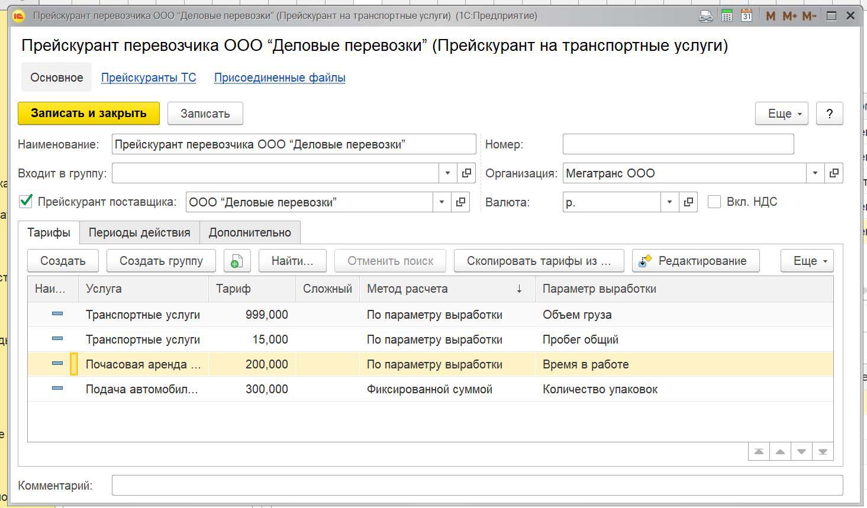The height and width of the screenshot is (508, 867).
Task: Move row up arrow icon
Action: 780,452
